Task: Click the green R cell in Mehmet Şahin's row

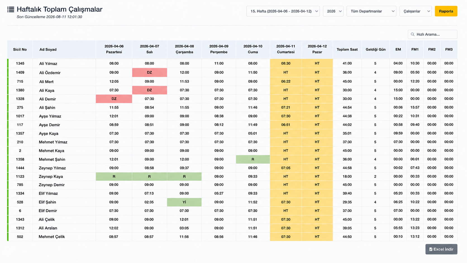Action: pos(253,159)
